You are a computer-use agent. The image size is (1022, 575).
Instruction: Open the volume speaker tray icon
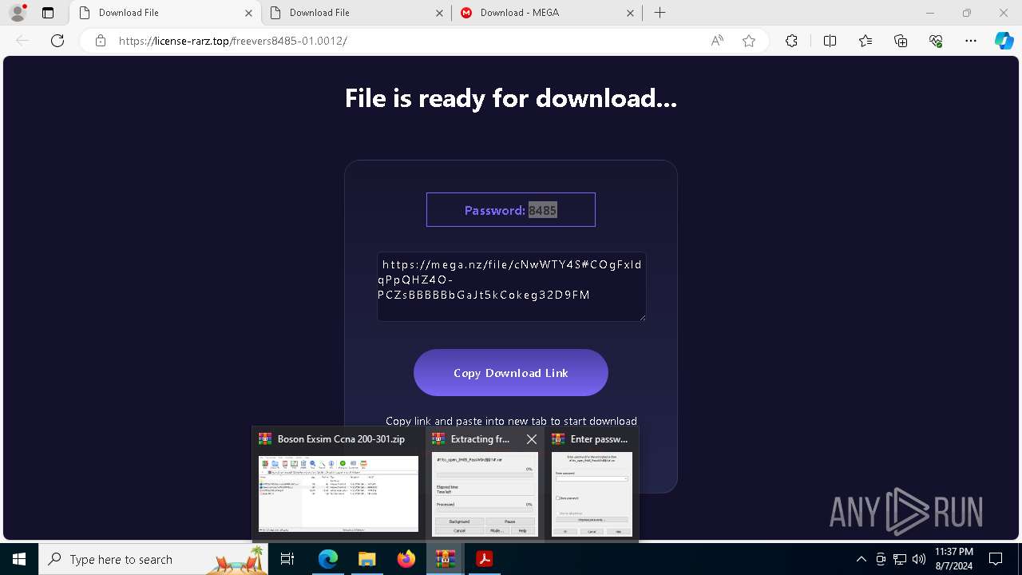(919, 559)
